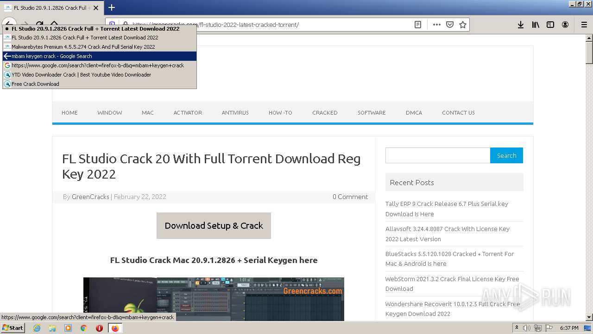593x334 pixels.
Task: Launch media player taskbar icon
Action: click(x=68, y=328)
